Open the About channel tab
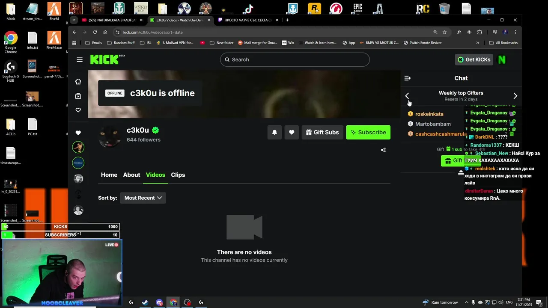The height and width of the screenshot is (308, 548). point(131,175)
